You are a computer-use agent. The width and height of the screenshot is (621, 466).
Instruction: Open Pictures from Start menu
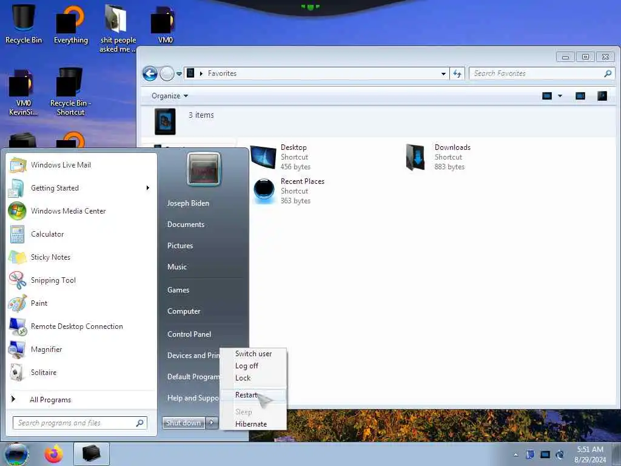pyautogui.click(x=180, y=246)
